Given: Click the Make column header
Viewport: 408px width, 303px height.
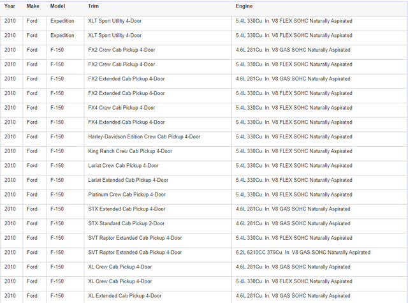Looking at the screenshot, I should [33, 6].
